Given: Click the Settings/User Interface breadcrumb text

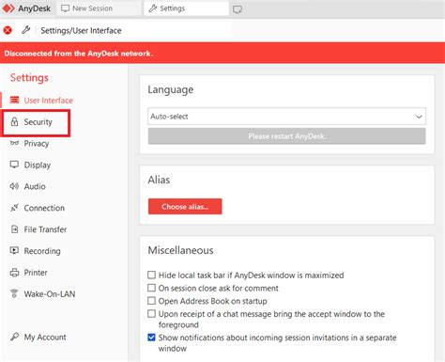Looking at the screenshot, I should point(81,30).
